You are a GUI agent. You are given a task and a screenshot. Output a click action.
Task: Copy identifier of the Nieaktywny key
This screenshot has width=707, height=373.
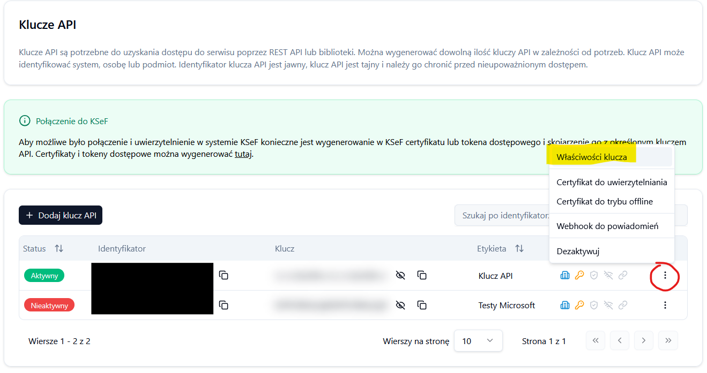pyautogui.click(x=224, y=305)
